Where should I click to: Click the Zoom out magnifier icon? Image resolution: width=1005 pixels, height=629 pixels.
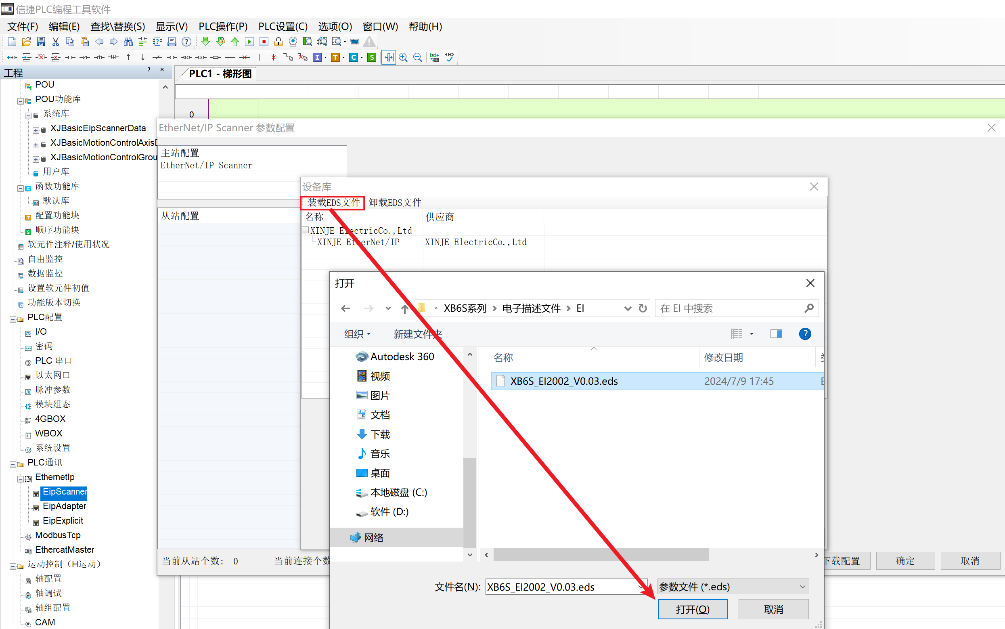[x=417, y=57]
